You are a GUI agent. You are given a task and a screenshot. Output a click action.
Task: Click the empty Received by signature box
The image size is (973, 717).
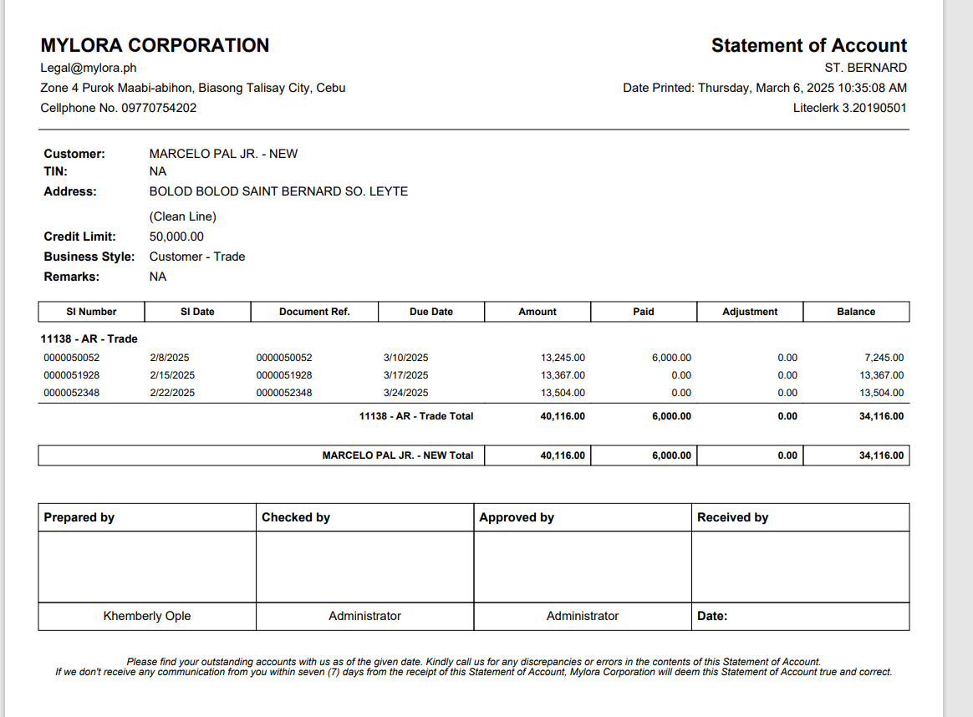(x=800, y=567)
